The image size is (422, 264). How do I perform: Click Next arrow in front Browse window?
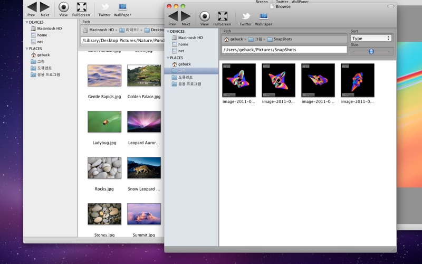click(186, 16)
